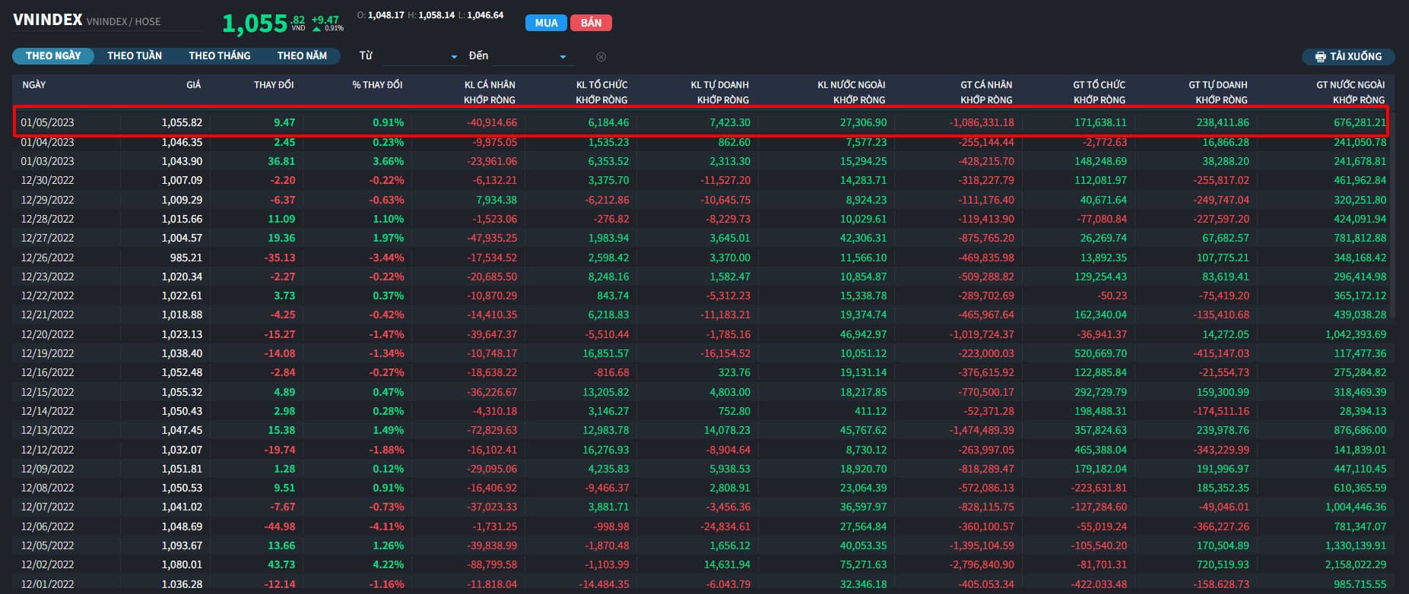Click GT Tự Doanh Khớp Ròng header
Screen dimensions: 1409x594
1217,92
